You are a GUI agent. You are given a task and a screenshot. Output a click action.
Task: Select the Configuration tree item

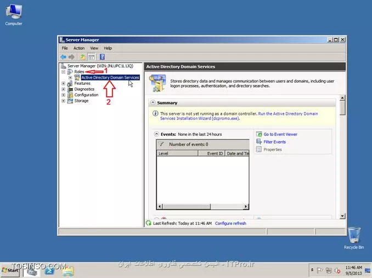pyautogui.click(x=86, y=95)
